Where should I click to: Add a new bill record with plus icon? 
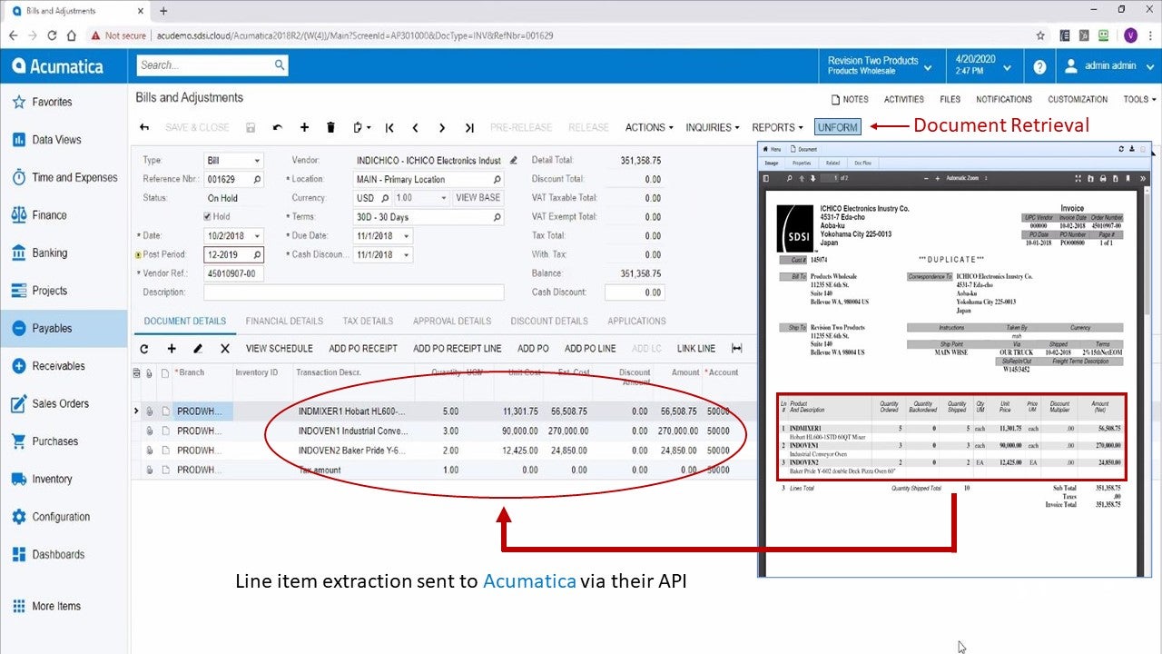(x=304, y=128)
